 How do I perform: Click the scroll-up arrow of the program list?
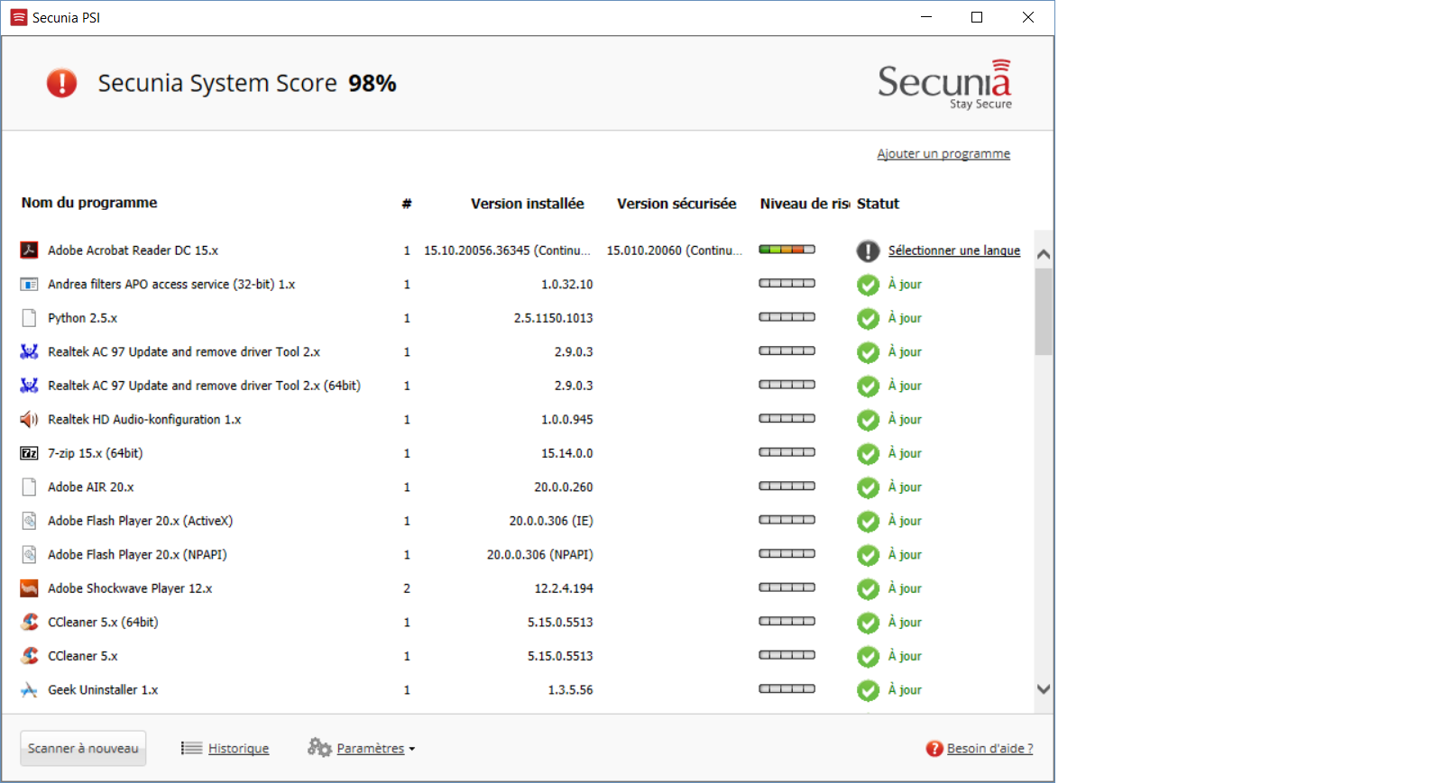click(x=1044, y=254)
